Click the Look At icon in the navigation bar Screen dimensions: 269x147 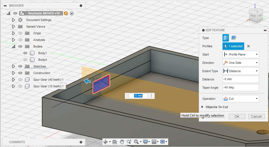click(x=115, y=142)
